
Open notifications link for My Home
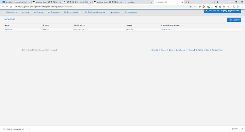[x=79, y=29]
